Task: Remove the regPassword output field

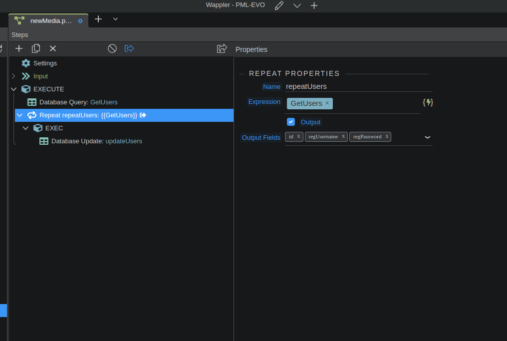Action: 387,136
